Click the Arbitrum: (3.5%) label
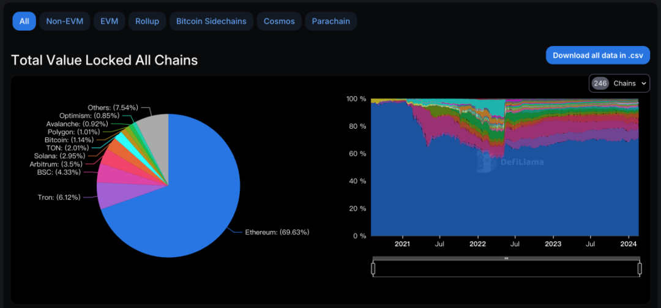661x308 pixels. coord(56,164)
